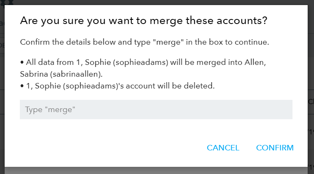
Task: Click the "account will be deleted" bullet line
Action: coord(117,86)
